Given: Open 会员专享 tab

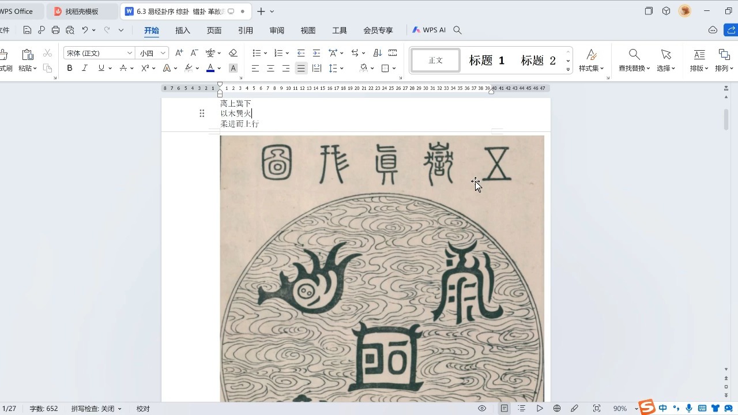Looking at the screenshot, I should (x=378, y=30).
